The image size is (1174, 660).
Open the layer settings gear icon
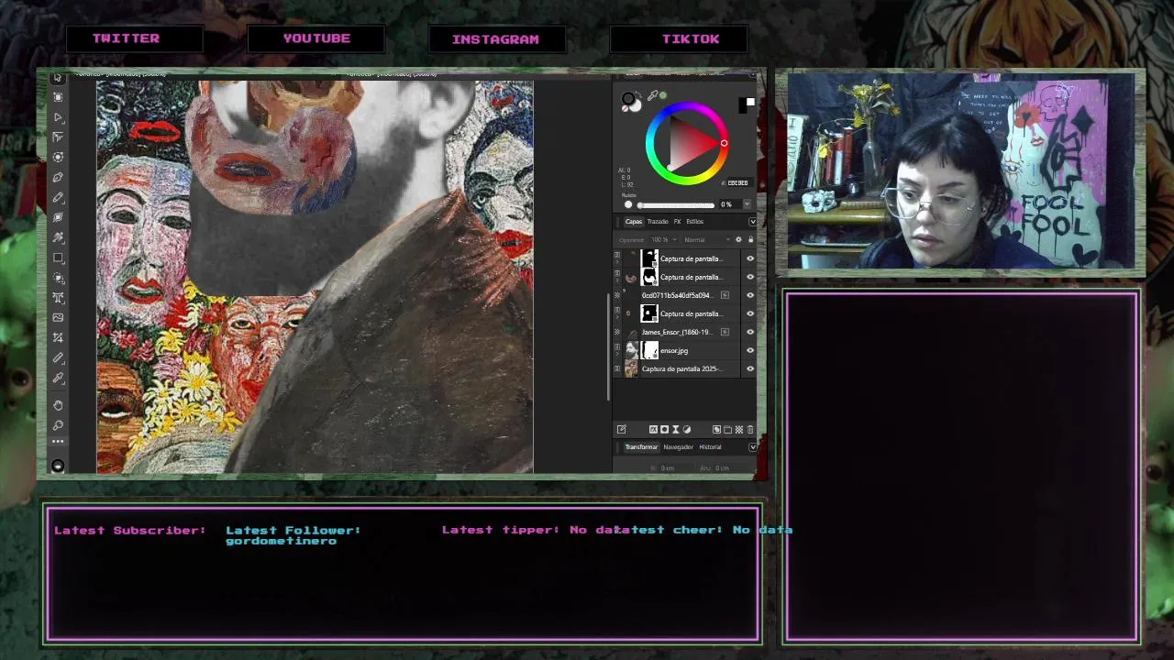[x=738, y=239]
